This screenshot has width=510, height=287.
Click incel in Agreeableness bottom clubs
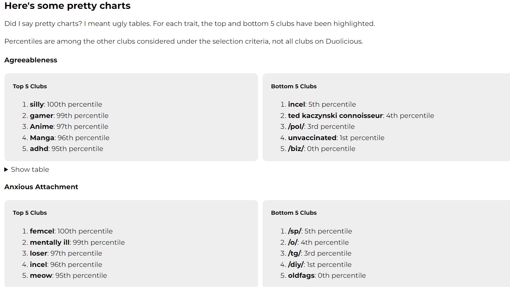click(x=297, y=104)
